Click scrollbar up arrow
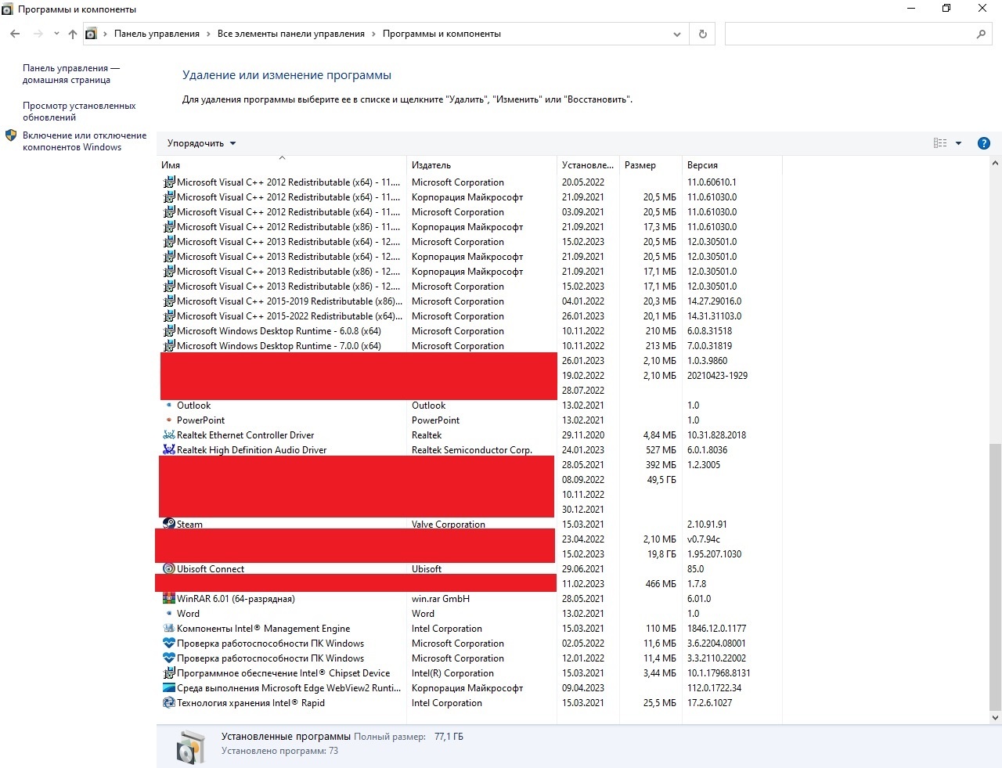Screen dimensions: 1002x768 click(x=995, y=164)
